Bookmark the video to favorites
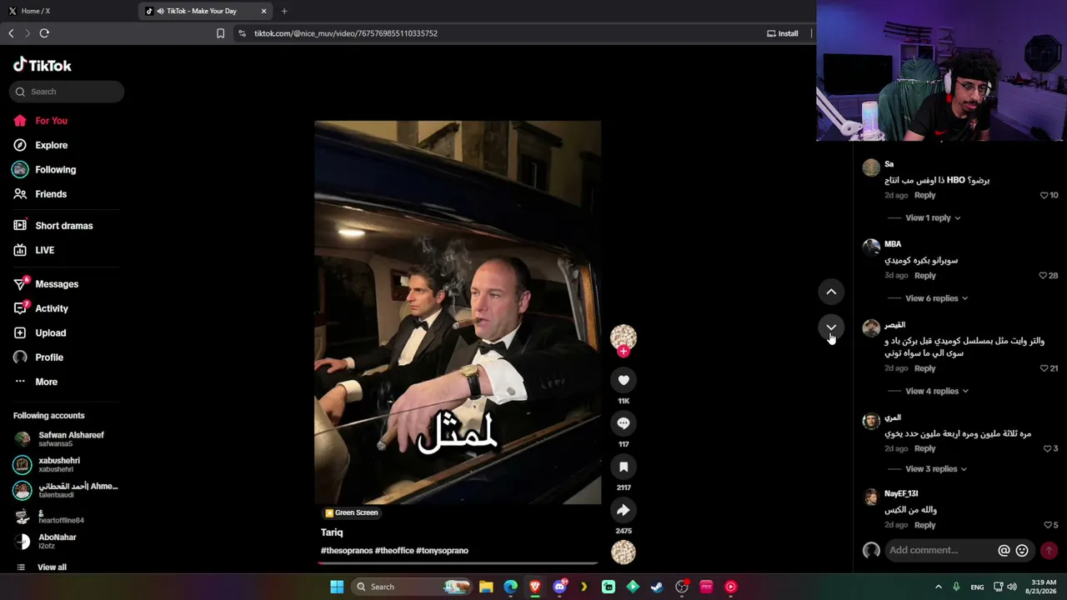Viewport: 1067px width, 600px height. (x=624, y=467)
